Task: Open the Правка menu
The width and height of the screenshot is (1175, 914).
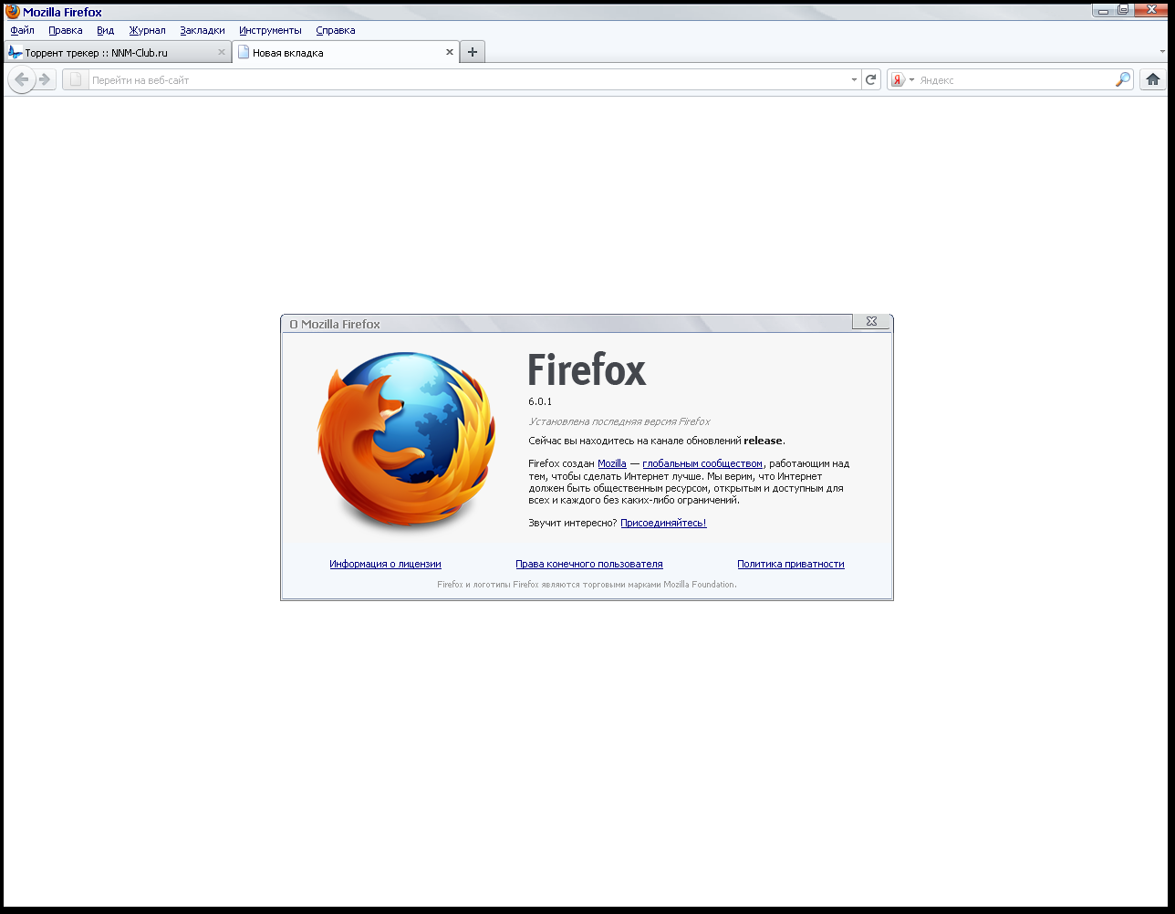Action: point(66,30)
